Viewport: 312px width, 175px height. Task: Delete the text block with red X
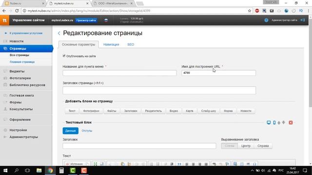[x=291, y=122]
